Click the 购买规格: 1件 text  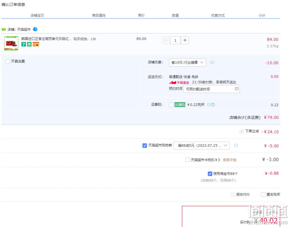tap(85, 39)
